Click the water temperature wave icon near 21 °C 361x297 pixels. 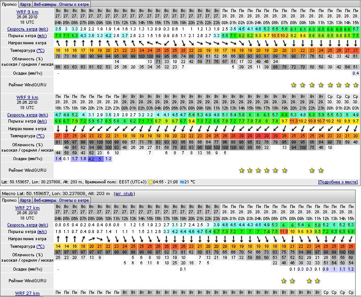point(181,182)
